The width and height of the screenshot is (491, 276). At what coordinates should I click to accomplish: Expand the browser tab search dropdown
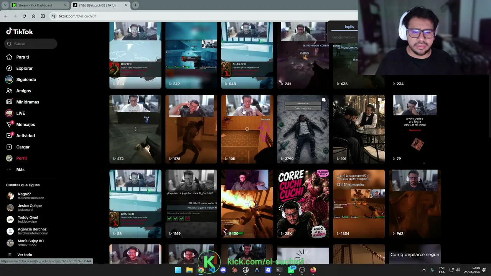coord(5,5)
